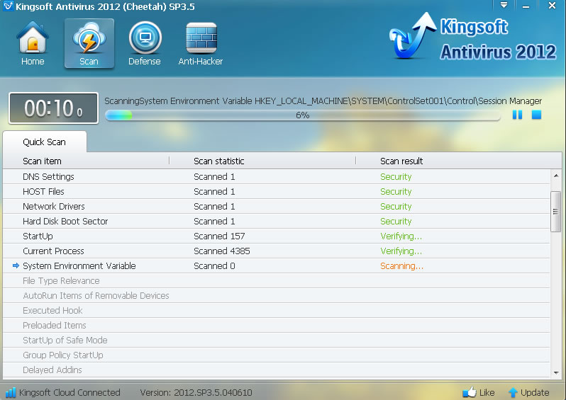This screenshot has width=566, height=400.
Task: Click the Scanned 0 statistic
Action: pos(214,266)
